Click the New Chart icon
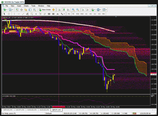This screenshot has height=116, width=158. click(4, 10)
